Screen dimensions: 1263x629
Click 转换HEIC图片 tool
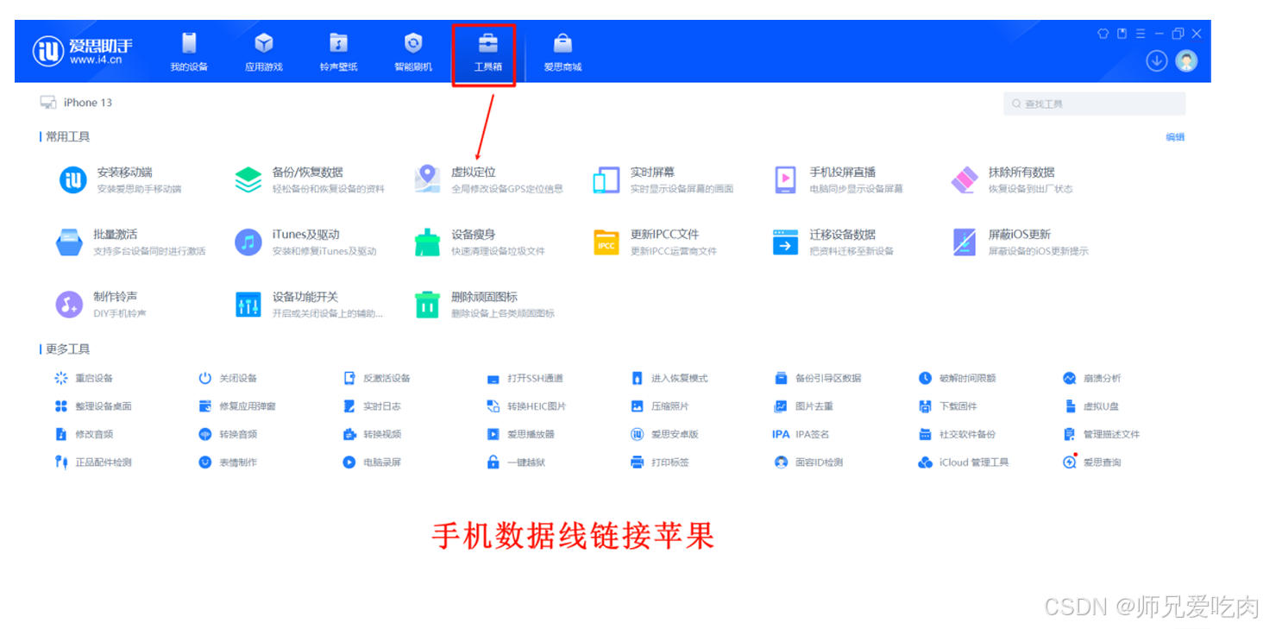526,406
